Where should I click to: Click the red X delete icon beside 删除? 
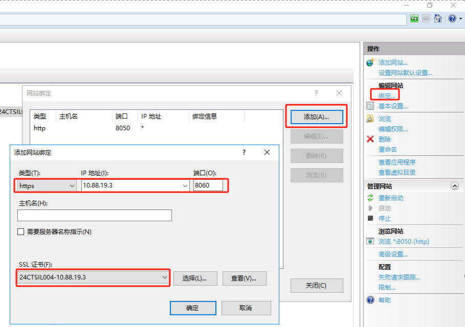(370, 139)
